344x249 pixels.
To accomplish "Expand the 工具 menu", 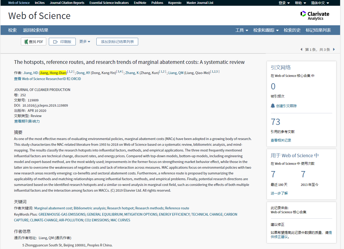I will [x=242, y=30].
